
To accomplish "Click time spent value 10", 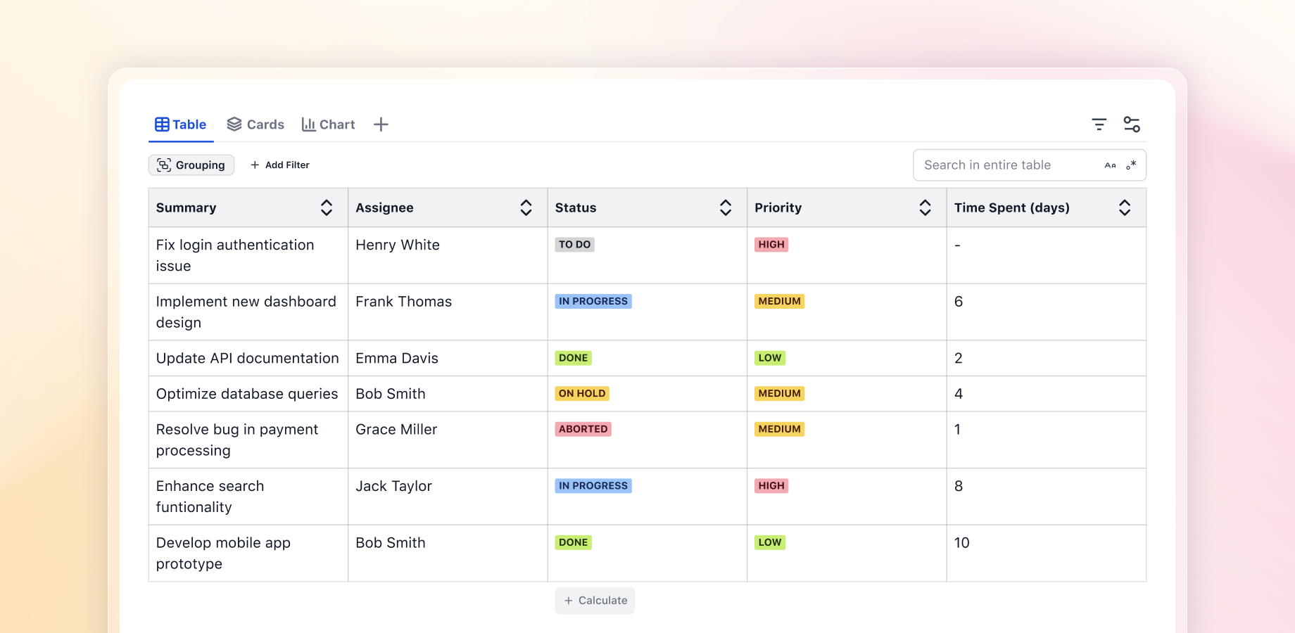I will [961, 543].
